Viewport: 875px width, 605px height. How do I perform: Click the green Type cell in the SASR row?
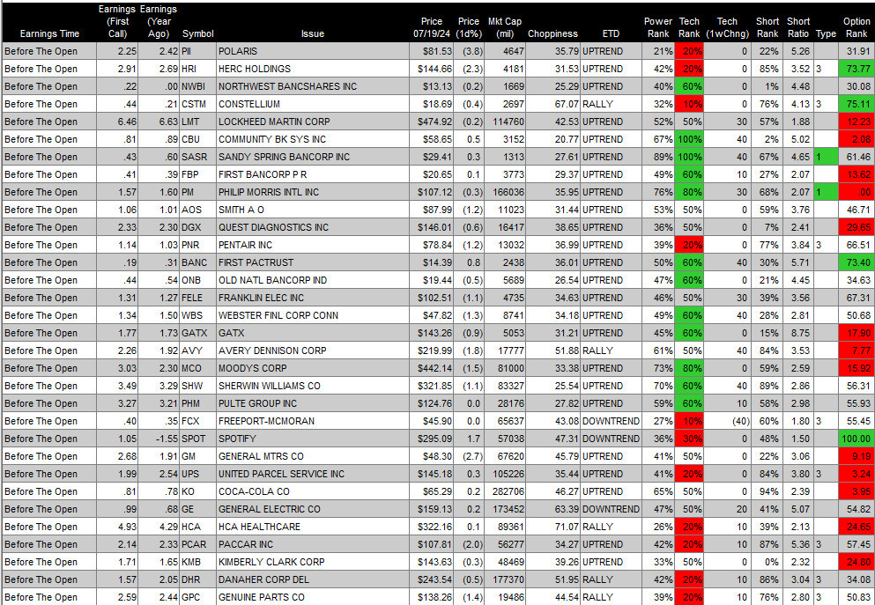coord(826,158)
